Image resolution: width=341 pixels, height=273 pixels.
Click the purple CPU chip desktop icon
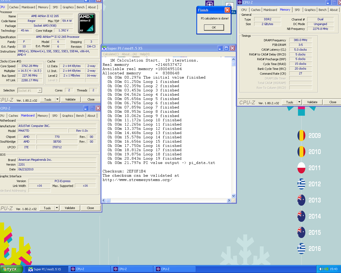tap(210, 3)
